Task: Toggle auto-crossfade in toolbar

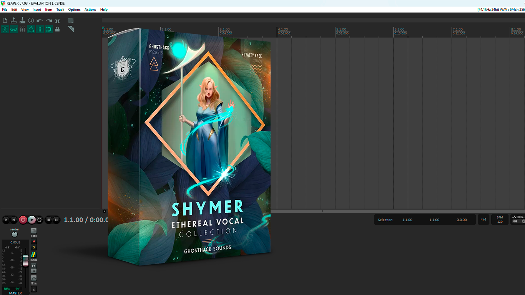Action: point(5,29)
